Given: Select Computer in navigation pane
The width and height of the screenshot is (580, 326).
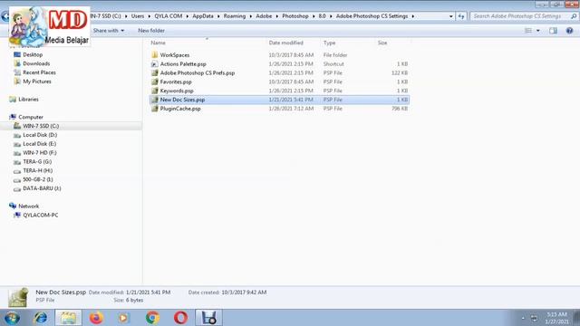Looking at the screenshot, I should pos(31,117).
